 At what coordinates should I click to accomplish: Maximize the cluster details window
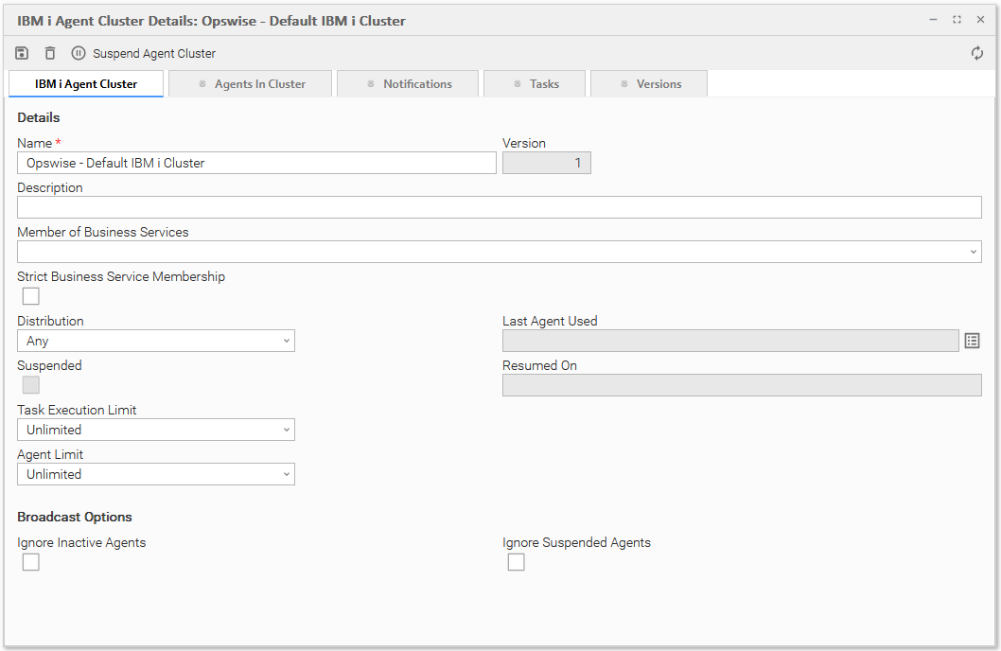click(x=957, y=20)
